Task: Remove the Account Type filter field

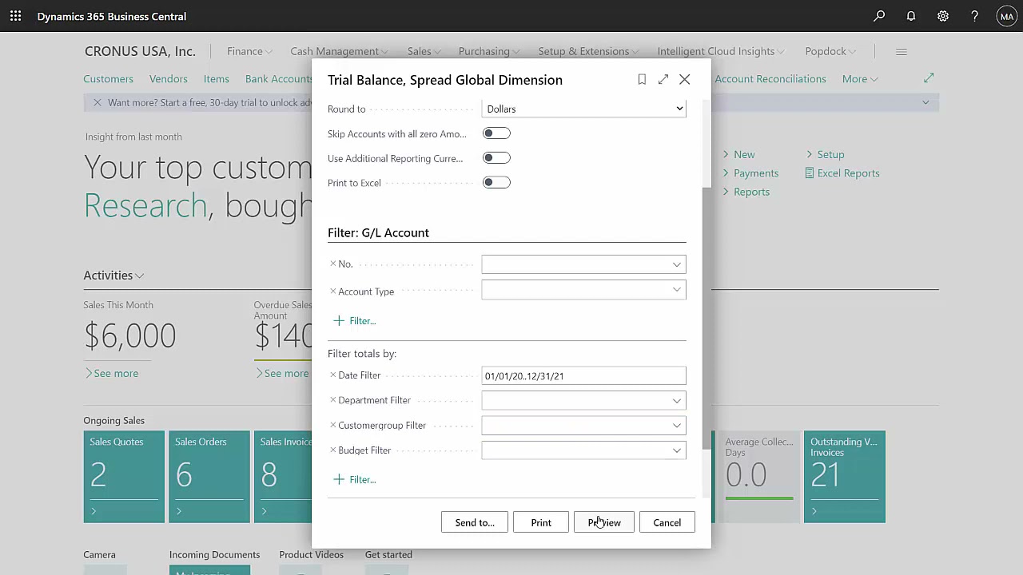Action: pyautogui.click(x=333, y=291)
